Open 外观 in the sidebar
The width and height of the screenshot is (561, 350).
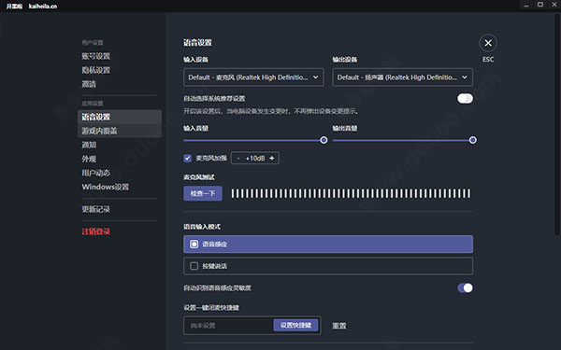[x=89, y=159]
